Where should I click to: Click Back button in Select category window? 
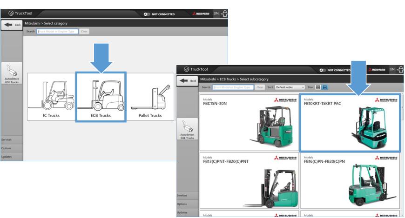(x=12, y=25)
